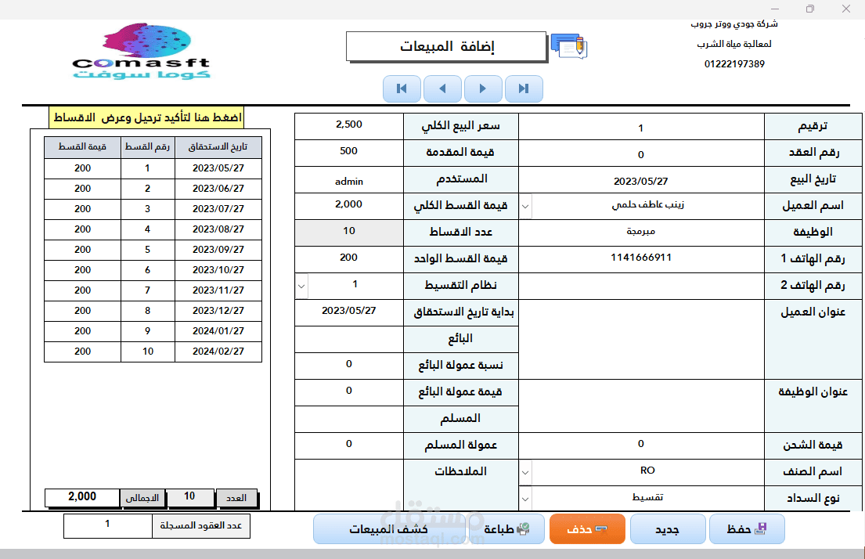Click رقم القسط column header
This screenshot has height=559, width=865.
pos(147,147)
